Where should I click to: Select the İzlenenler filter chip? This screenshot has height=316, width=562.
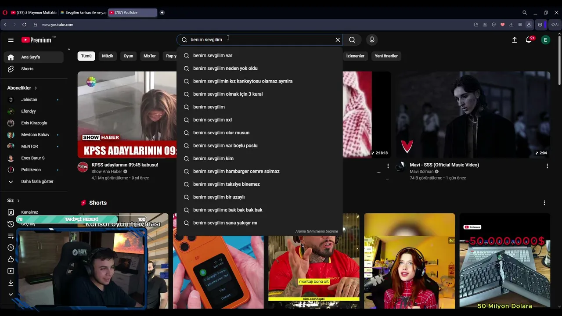(355, 56)
